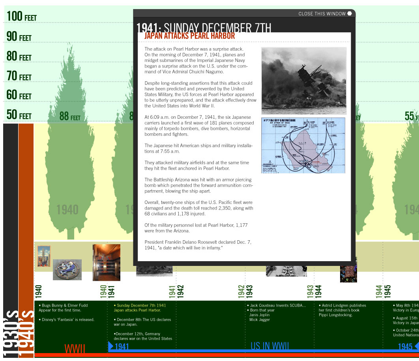Image resolution: width=419 pixels, height=361 pixels.
Task: Click the Astrid Lindgren Pippi Longstocking entry
Action: click(342, 310)
